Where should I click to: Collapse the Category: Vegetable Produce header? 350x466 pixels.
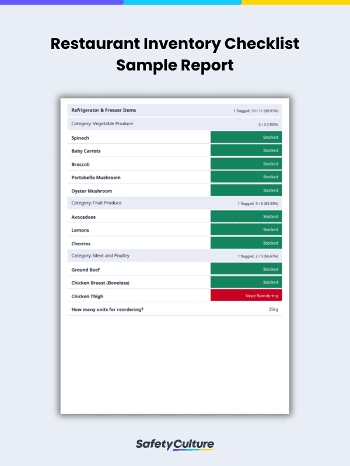tap(102, 123)
